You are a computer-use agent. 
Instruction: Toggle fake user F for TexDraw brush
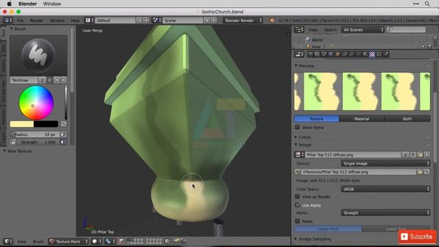(x=49, y=80)
